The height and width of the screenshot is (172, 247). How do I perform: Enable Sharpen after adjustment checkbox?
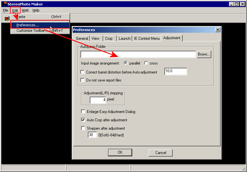tap(83, 128)
